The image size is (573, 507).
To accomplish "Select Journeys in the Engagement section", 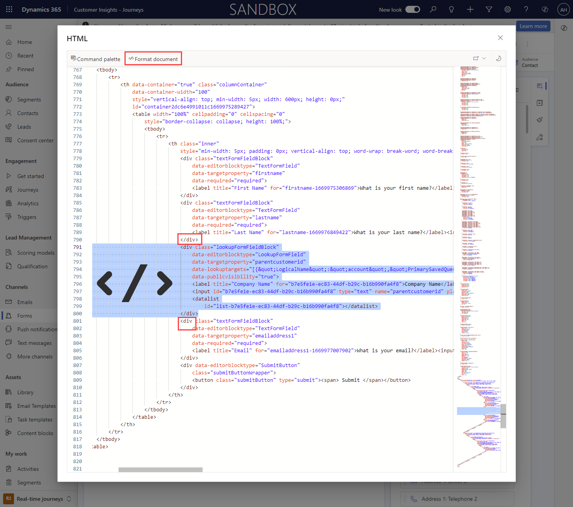I will pos(28,189).
